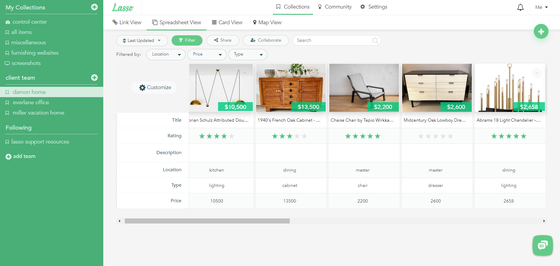560x266 pixels.
Task: Open the notifications bell
Action: click(x=520, y=7)
